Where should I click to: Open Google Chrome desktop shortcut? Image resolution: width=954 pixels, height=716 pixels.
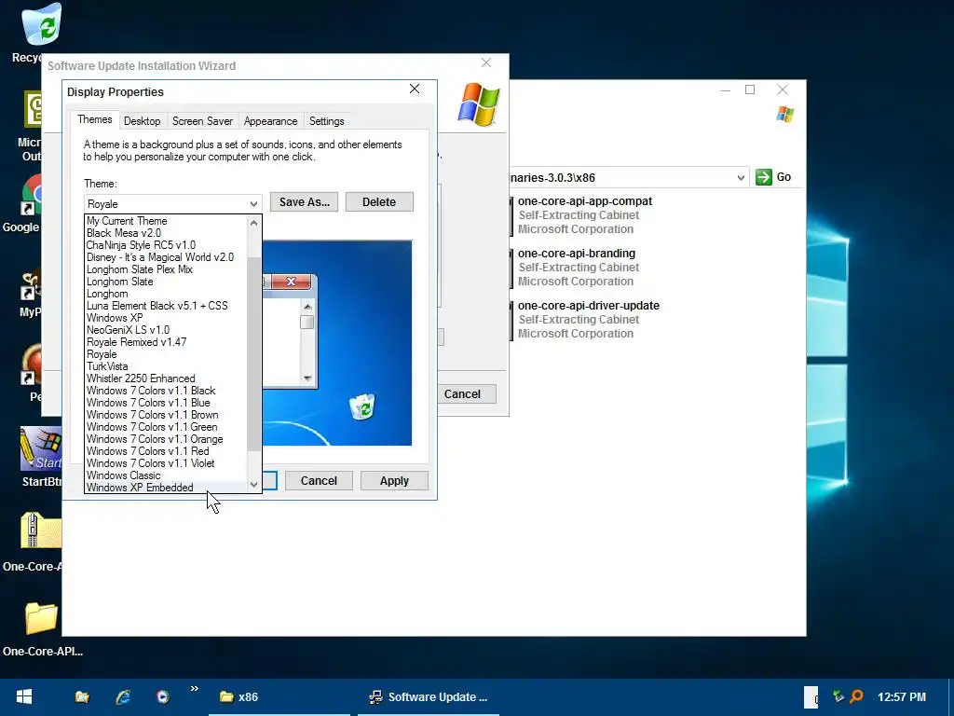click(32, 196)
